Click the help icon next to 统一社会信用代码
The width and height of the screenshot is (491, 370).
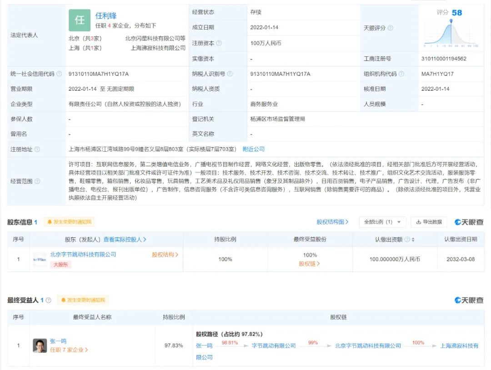pyautogui.click(x=59, y=74)
